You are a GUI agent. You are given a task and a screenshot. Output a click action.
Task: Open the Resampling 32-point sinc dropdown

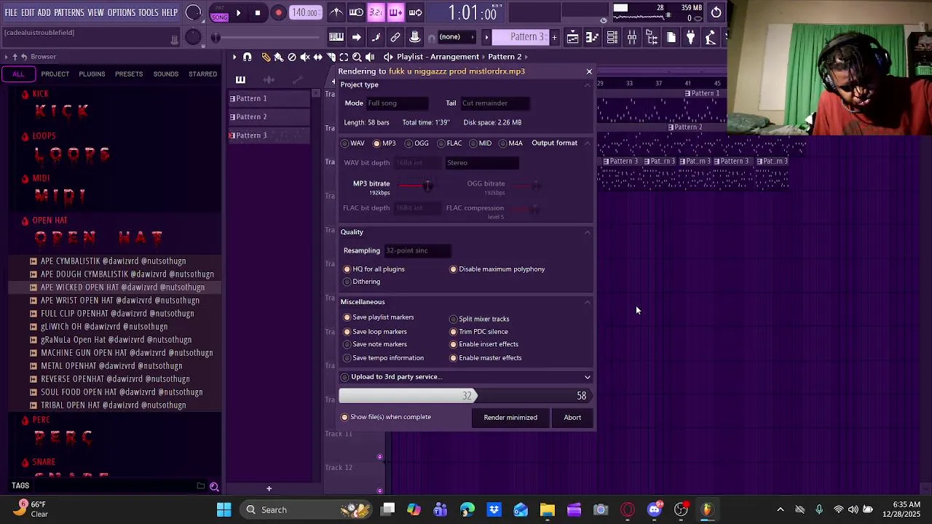tap(418, 251)
